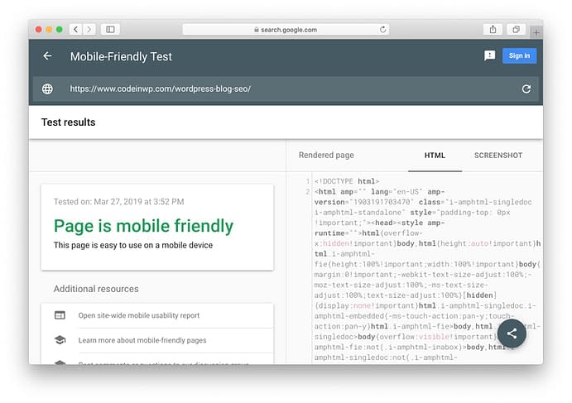The width and height of the screenshot is (572, 403).
Task: Switch to the HTML tab
Action: 435,156
